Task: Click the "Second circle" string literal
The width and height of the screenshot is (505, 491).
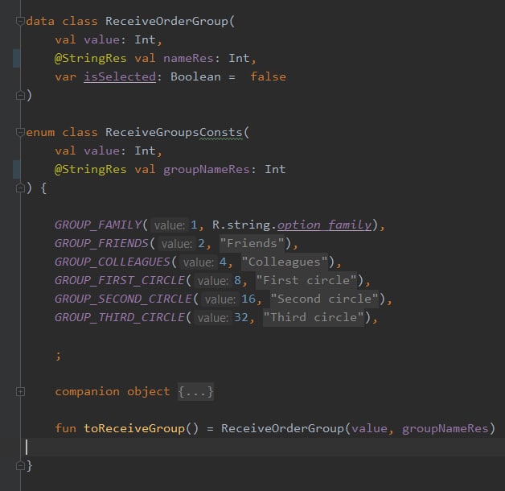Action: pyautogui.click(x=325, y=299)
